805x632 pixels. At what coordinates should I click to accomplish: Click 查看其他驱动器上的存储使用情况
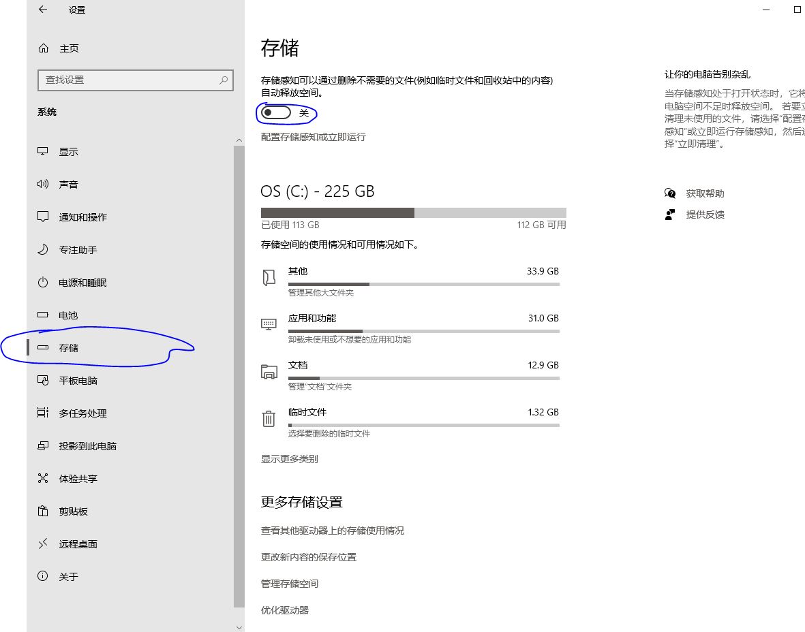pyautogui.click(x=332, y=531)
